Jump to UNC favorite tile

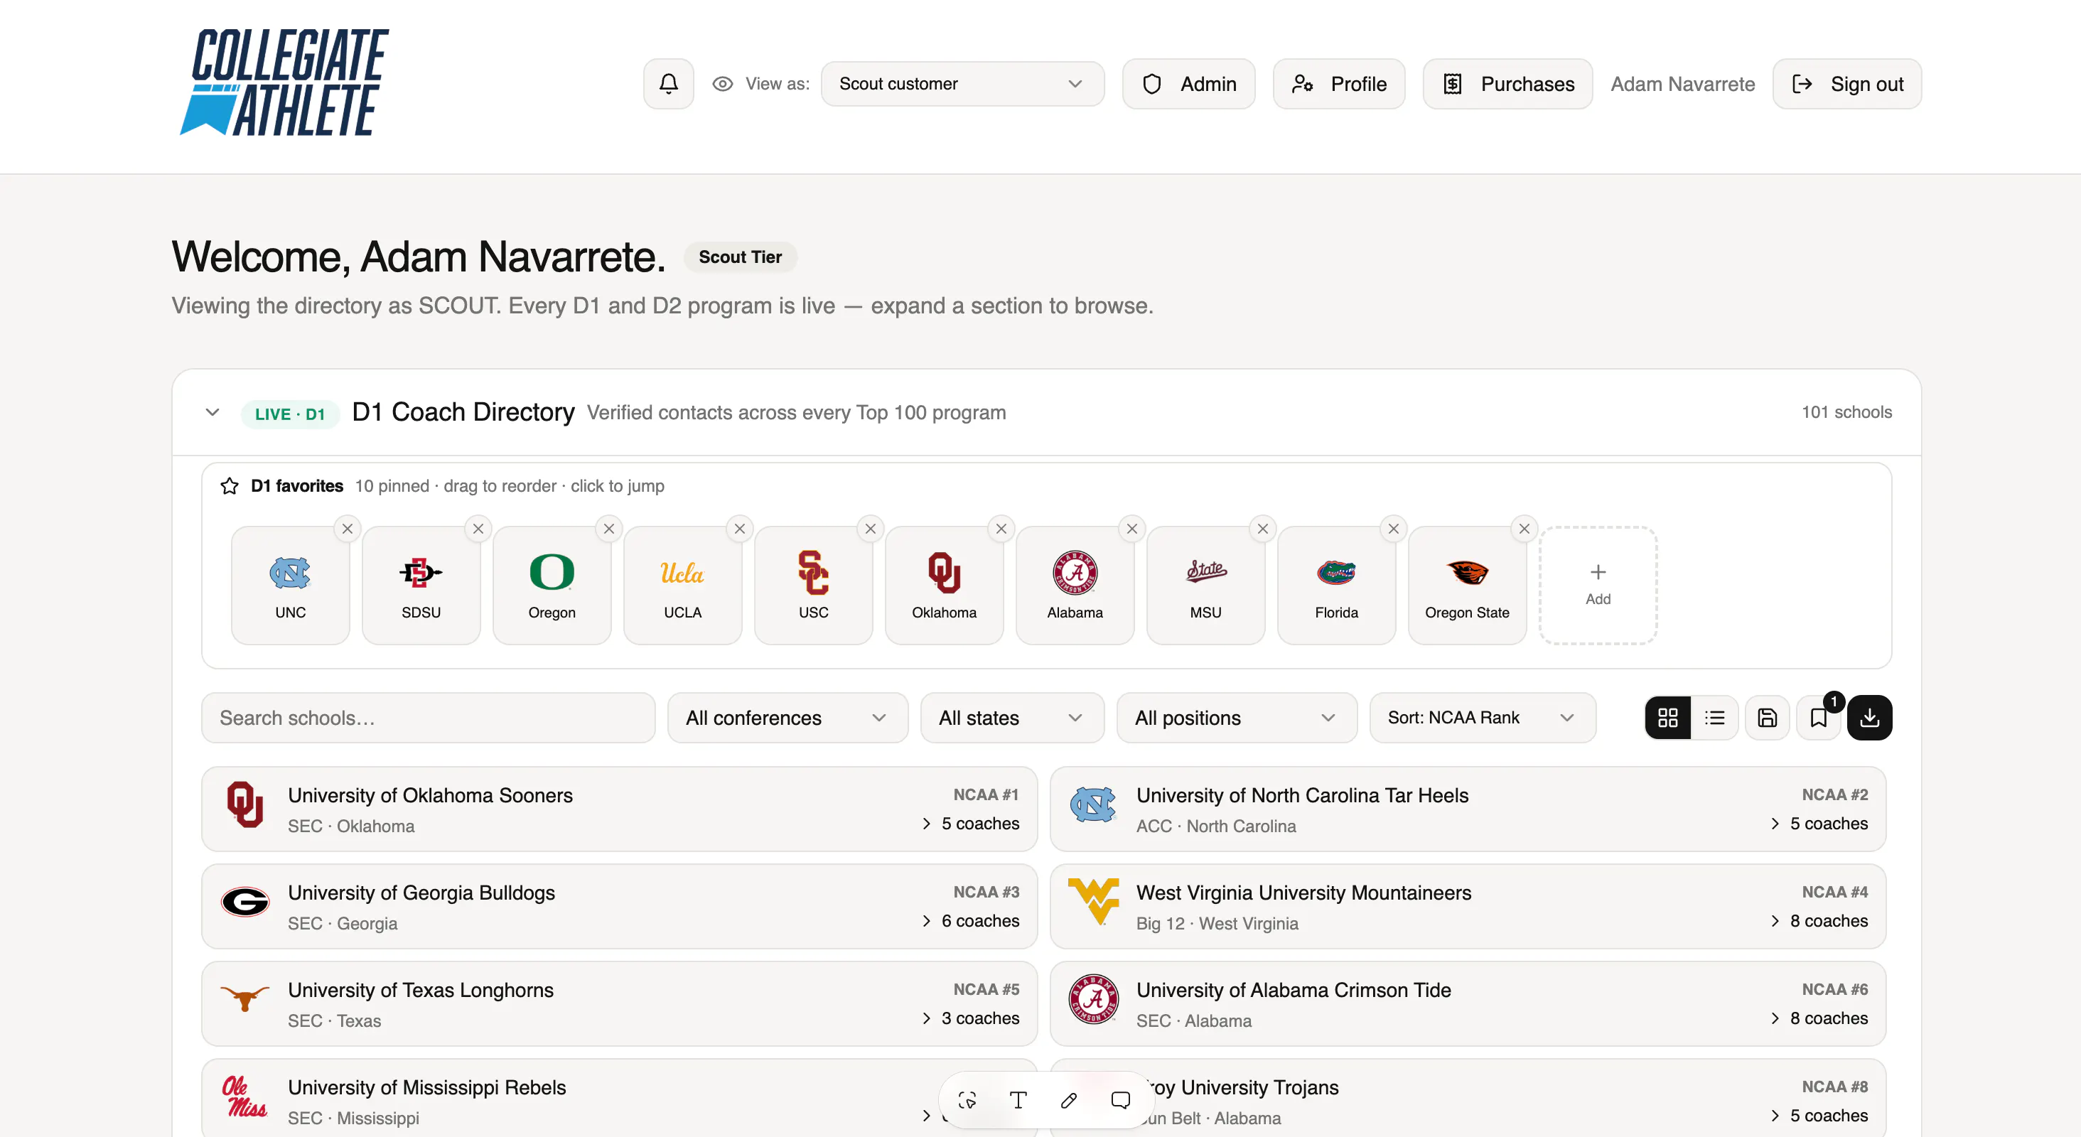click(291, 586)
